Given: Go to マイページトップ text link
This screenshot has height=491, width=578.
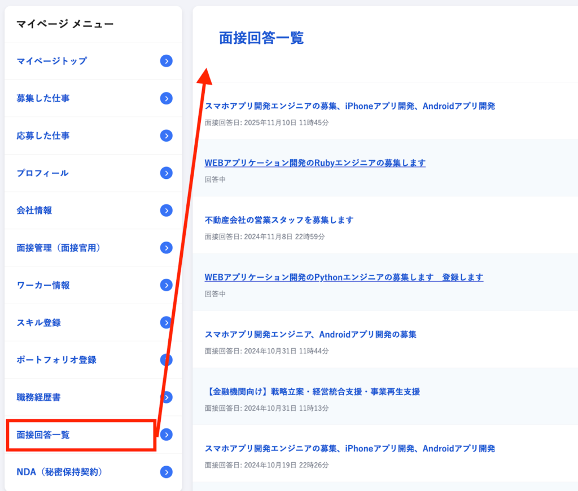Looking at the screenshot, I should tap(52, 61).
